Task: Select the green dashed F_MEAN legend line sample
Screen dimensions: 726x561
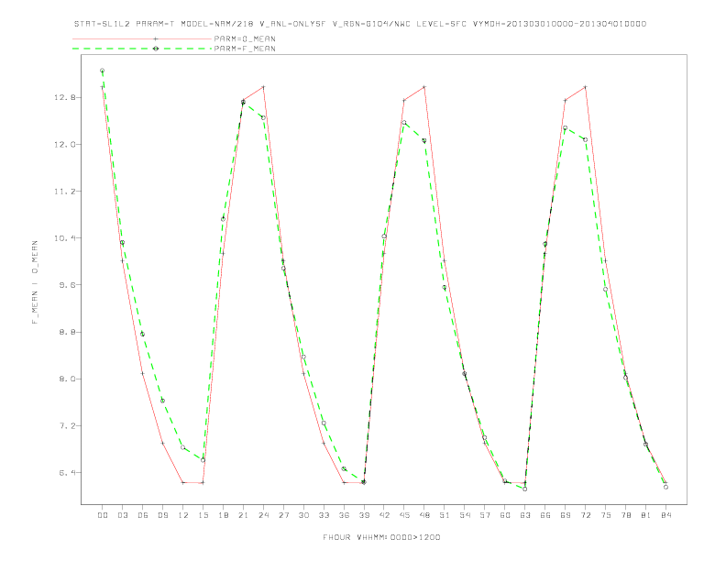Action: (x=142, y=49)
